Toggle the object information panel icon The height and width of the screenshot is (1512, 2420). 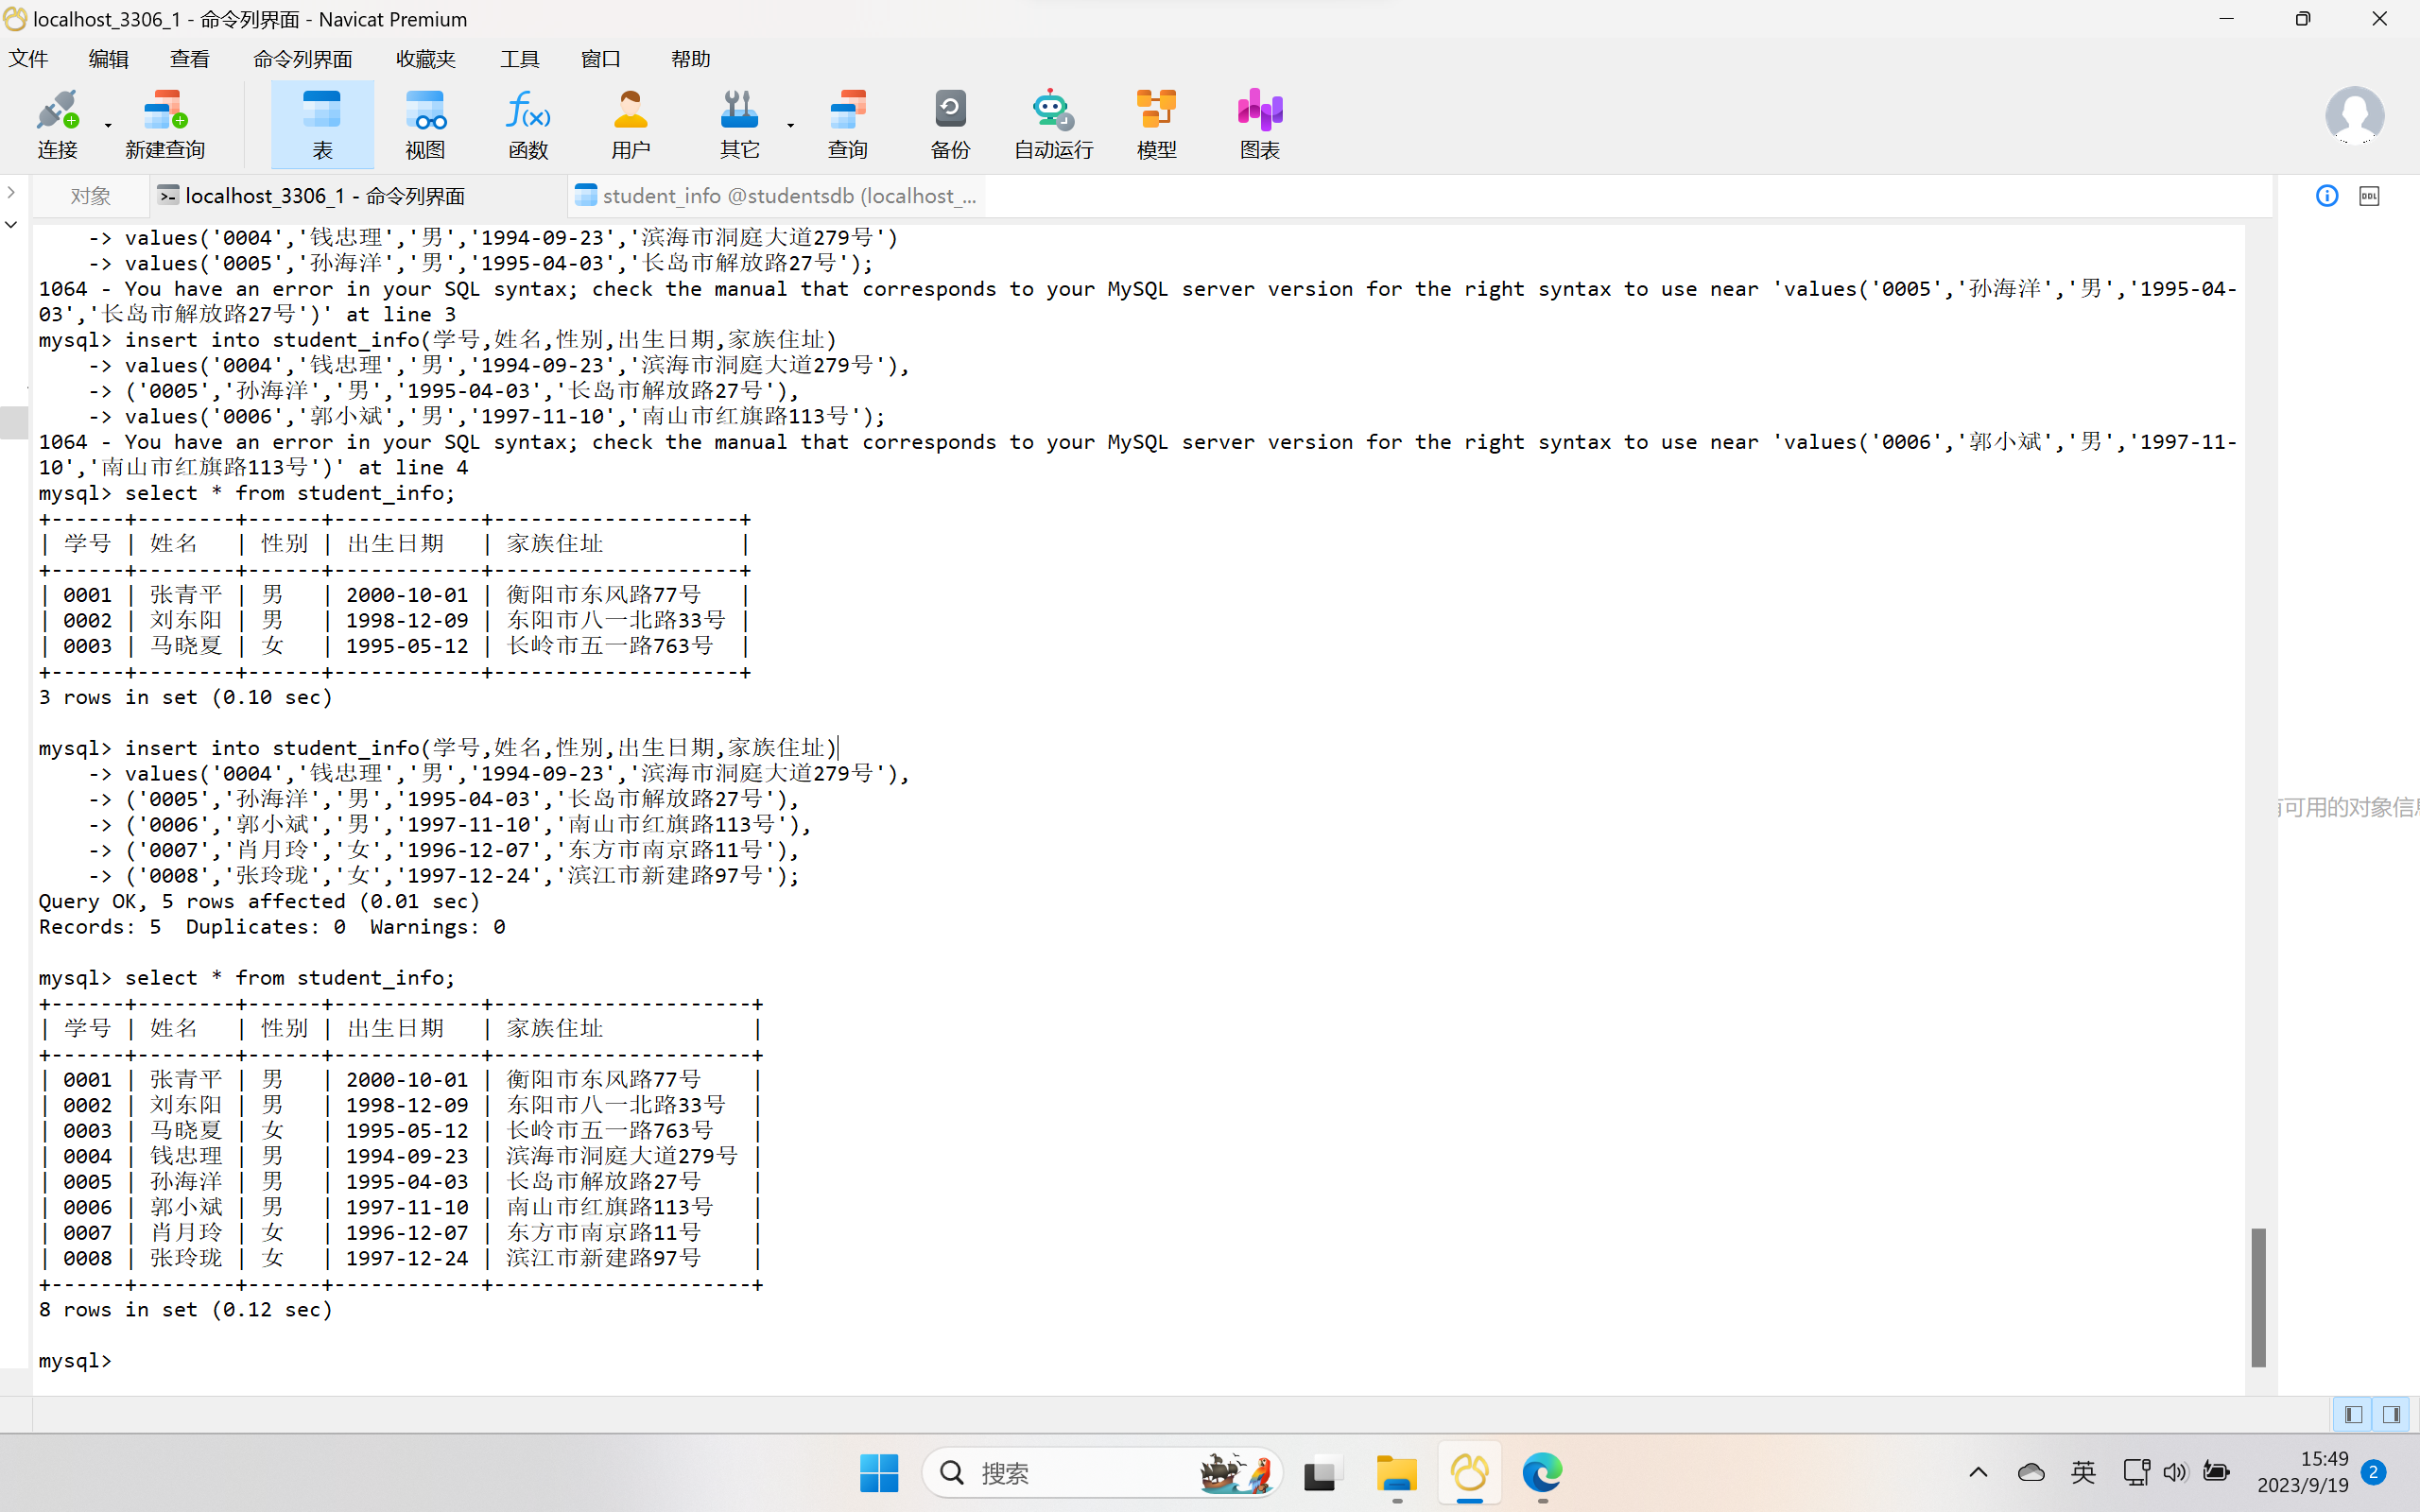pos(2327,196)
